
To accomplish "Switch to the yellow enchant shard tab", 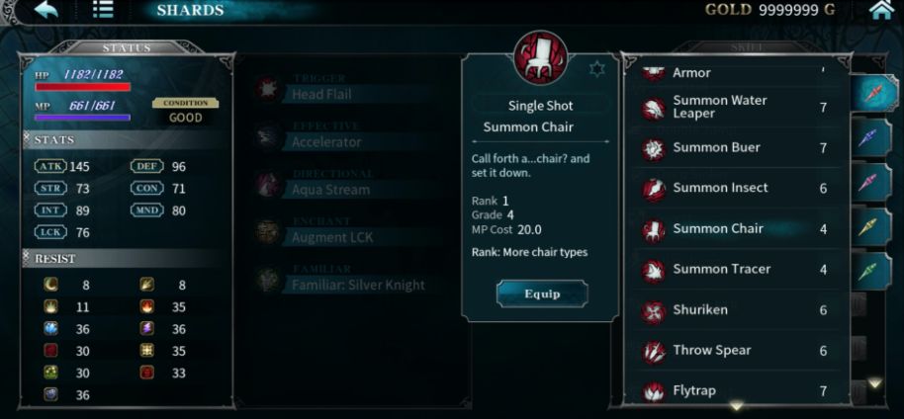I will [x=870, y=226].
